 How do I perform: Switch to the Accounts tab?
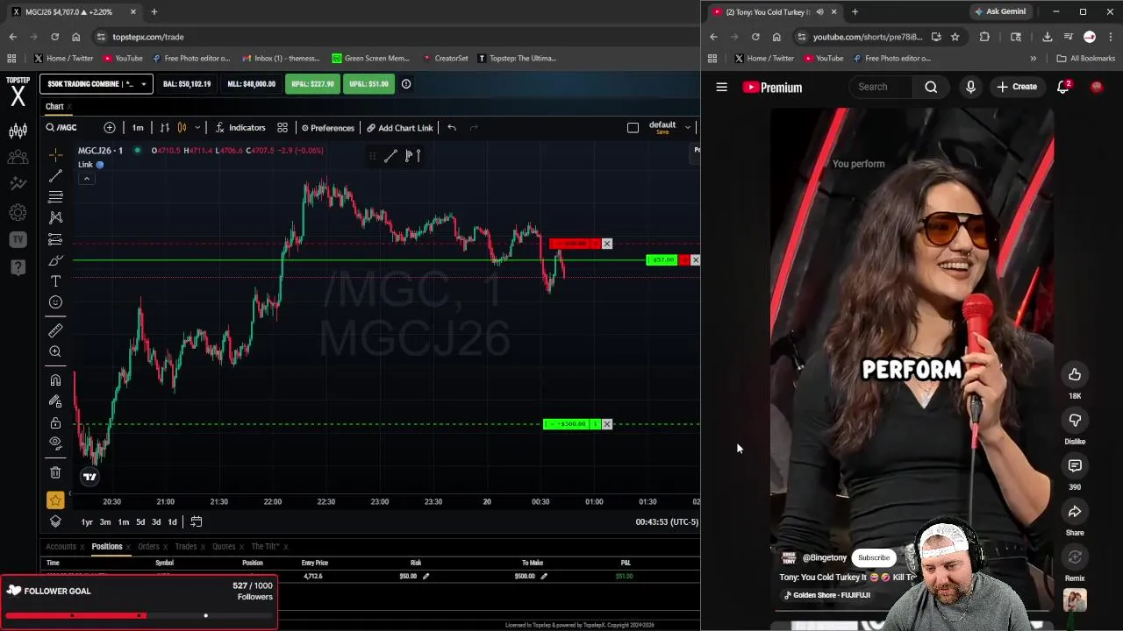coord(61,547)
